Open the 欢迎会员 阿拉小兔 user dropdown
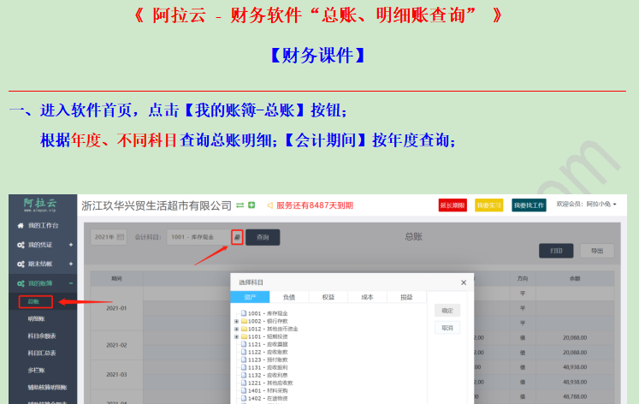The height and width of the screenshot is (404, 639). pyautogui.click(x=586, y=205)
